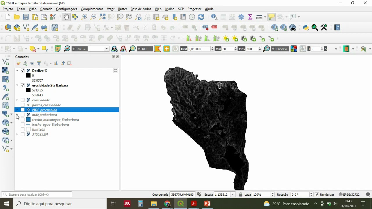
Task: Expand the MDE preenchido layer
Action: 17,110
